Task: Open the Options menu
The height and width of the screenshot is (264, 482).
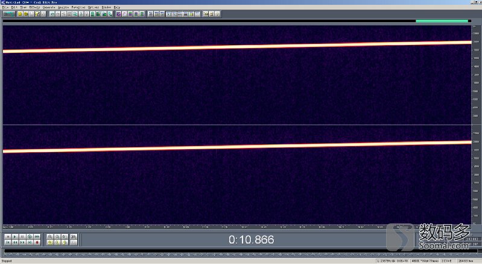Action: tap(94, 7)
